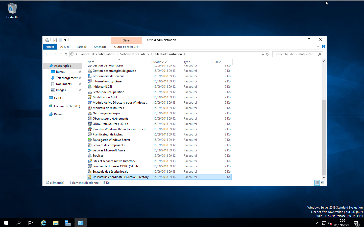Expand the ribbon with the chevron
Screen dimensions: 364x227
(318, 47)
